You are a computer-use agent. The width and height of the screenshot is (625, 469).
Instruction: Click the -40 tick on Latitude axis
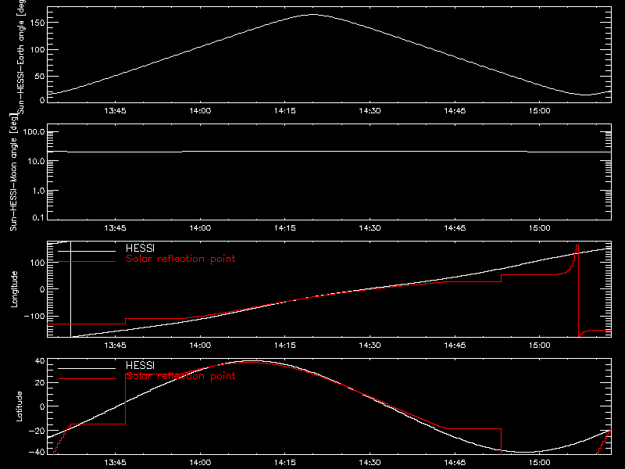tap(37, 453)
